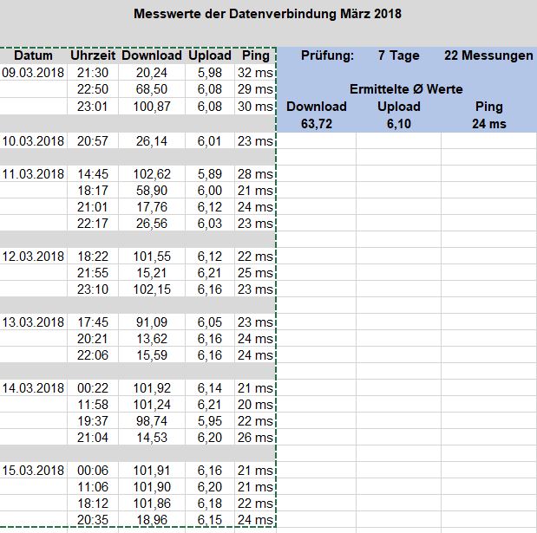
Task: Select the time cell 22:50
Action: [x=93, y=89]
